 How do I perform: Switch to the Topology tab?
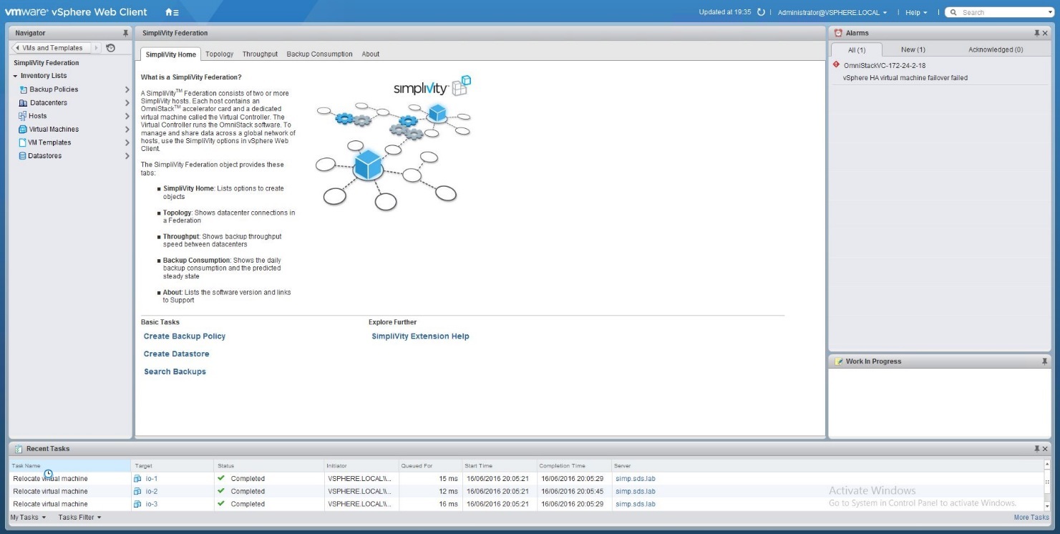point(219,54)
